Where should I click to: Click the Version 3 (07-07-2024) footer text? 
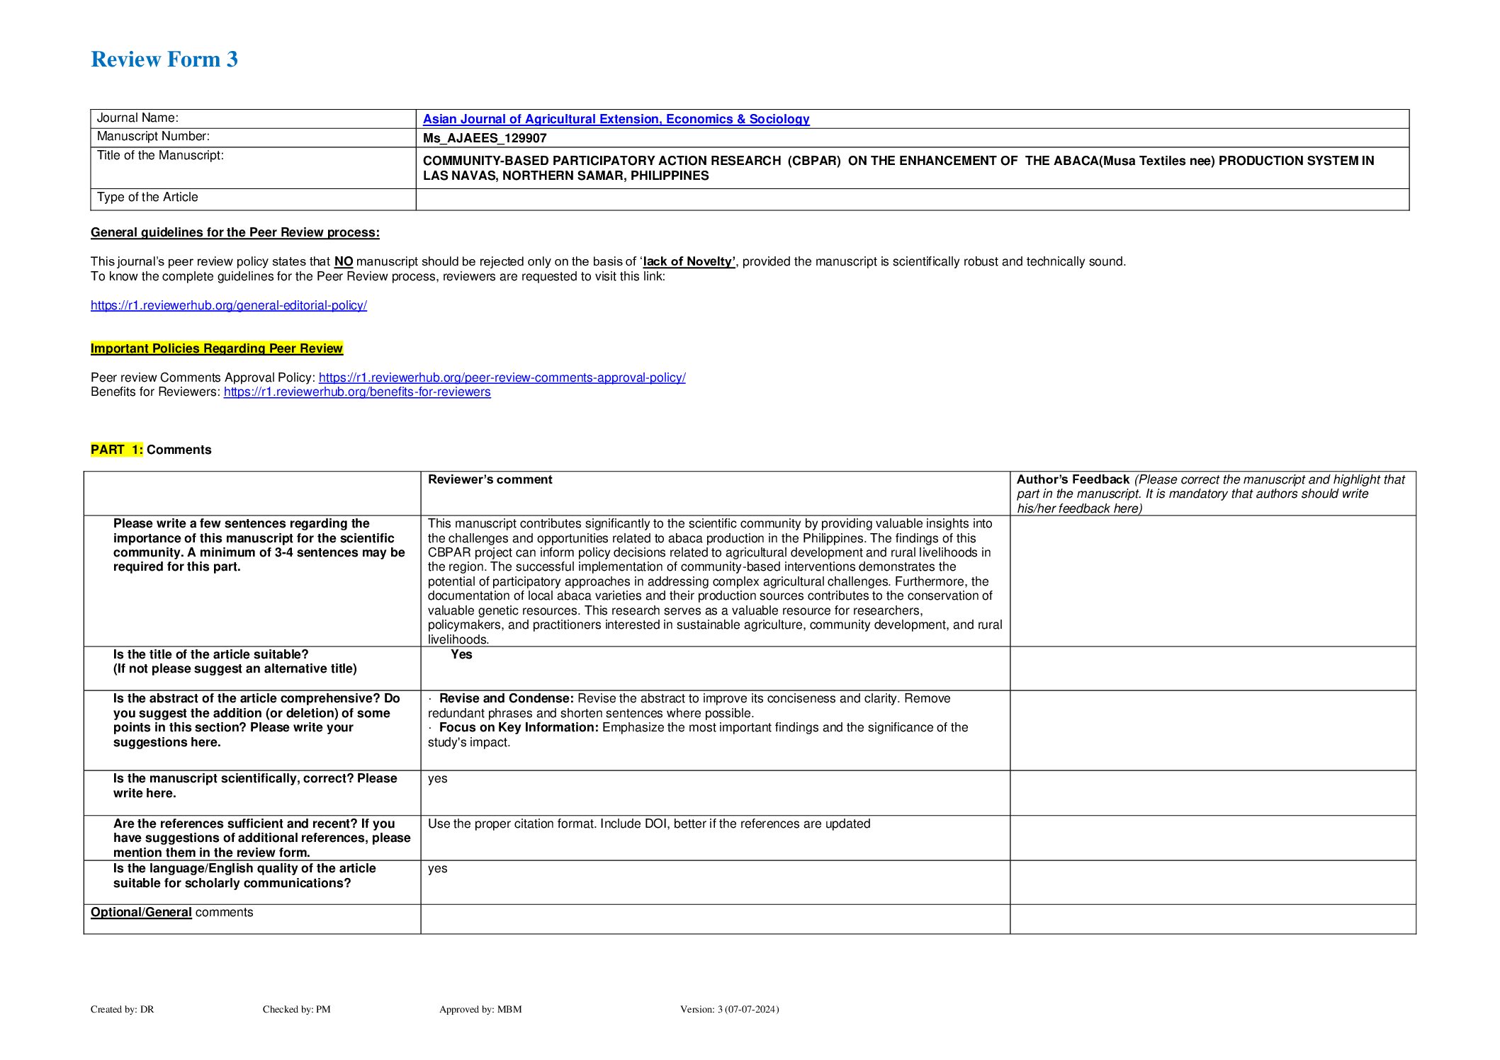[x=729, y=1009]
